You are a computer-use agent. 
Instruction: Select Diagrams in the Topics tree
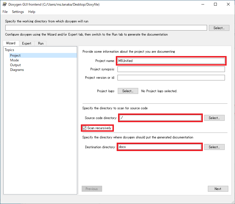coord(17,70)
